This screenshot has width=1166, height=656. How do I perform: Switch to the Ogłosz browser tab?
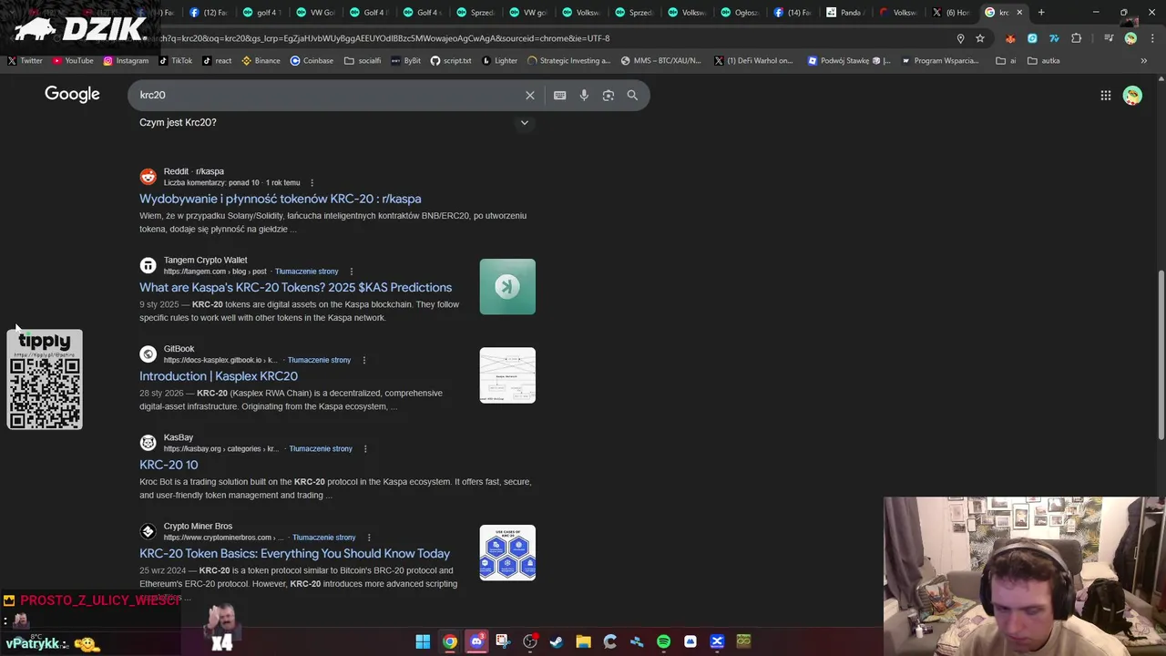(740, 12)
